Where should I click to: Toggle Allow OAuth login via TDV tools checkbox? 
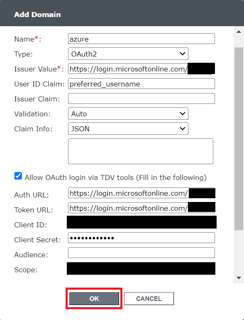18,176
